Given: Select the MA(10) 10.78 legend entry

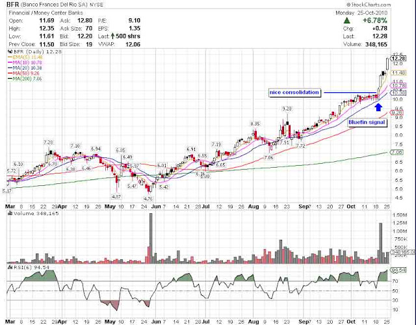Looking at the screenshot, I should [25, 62].
